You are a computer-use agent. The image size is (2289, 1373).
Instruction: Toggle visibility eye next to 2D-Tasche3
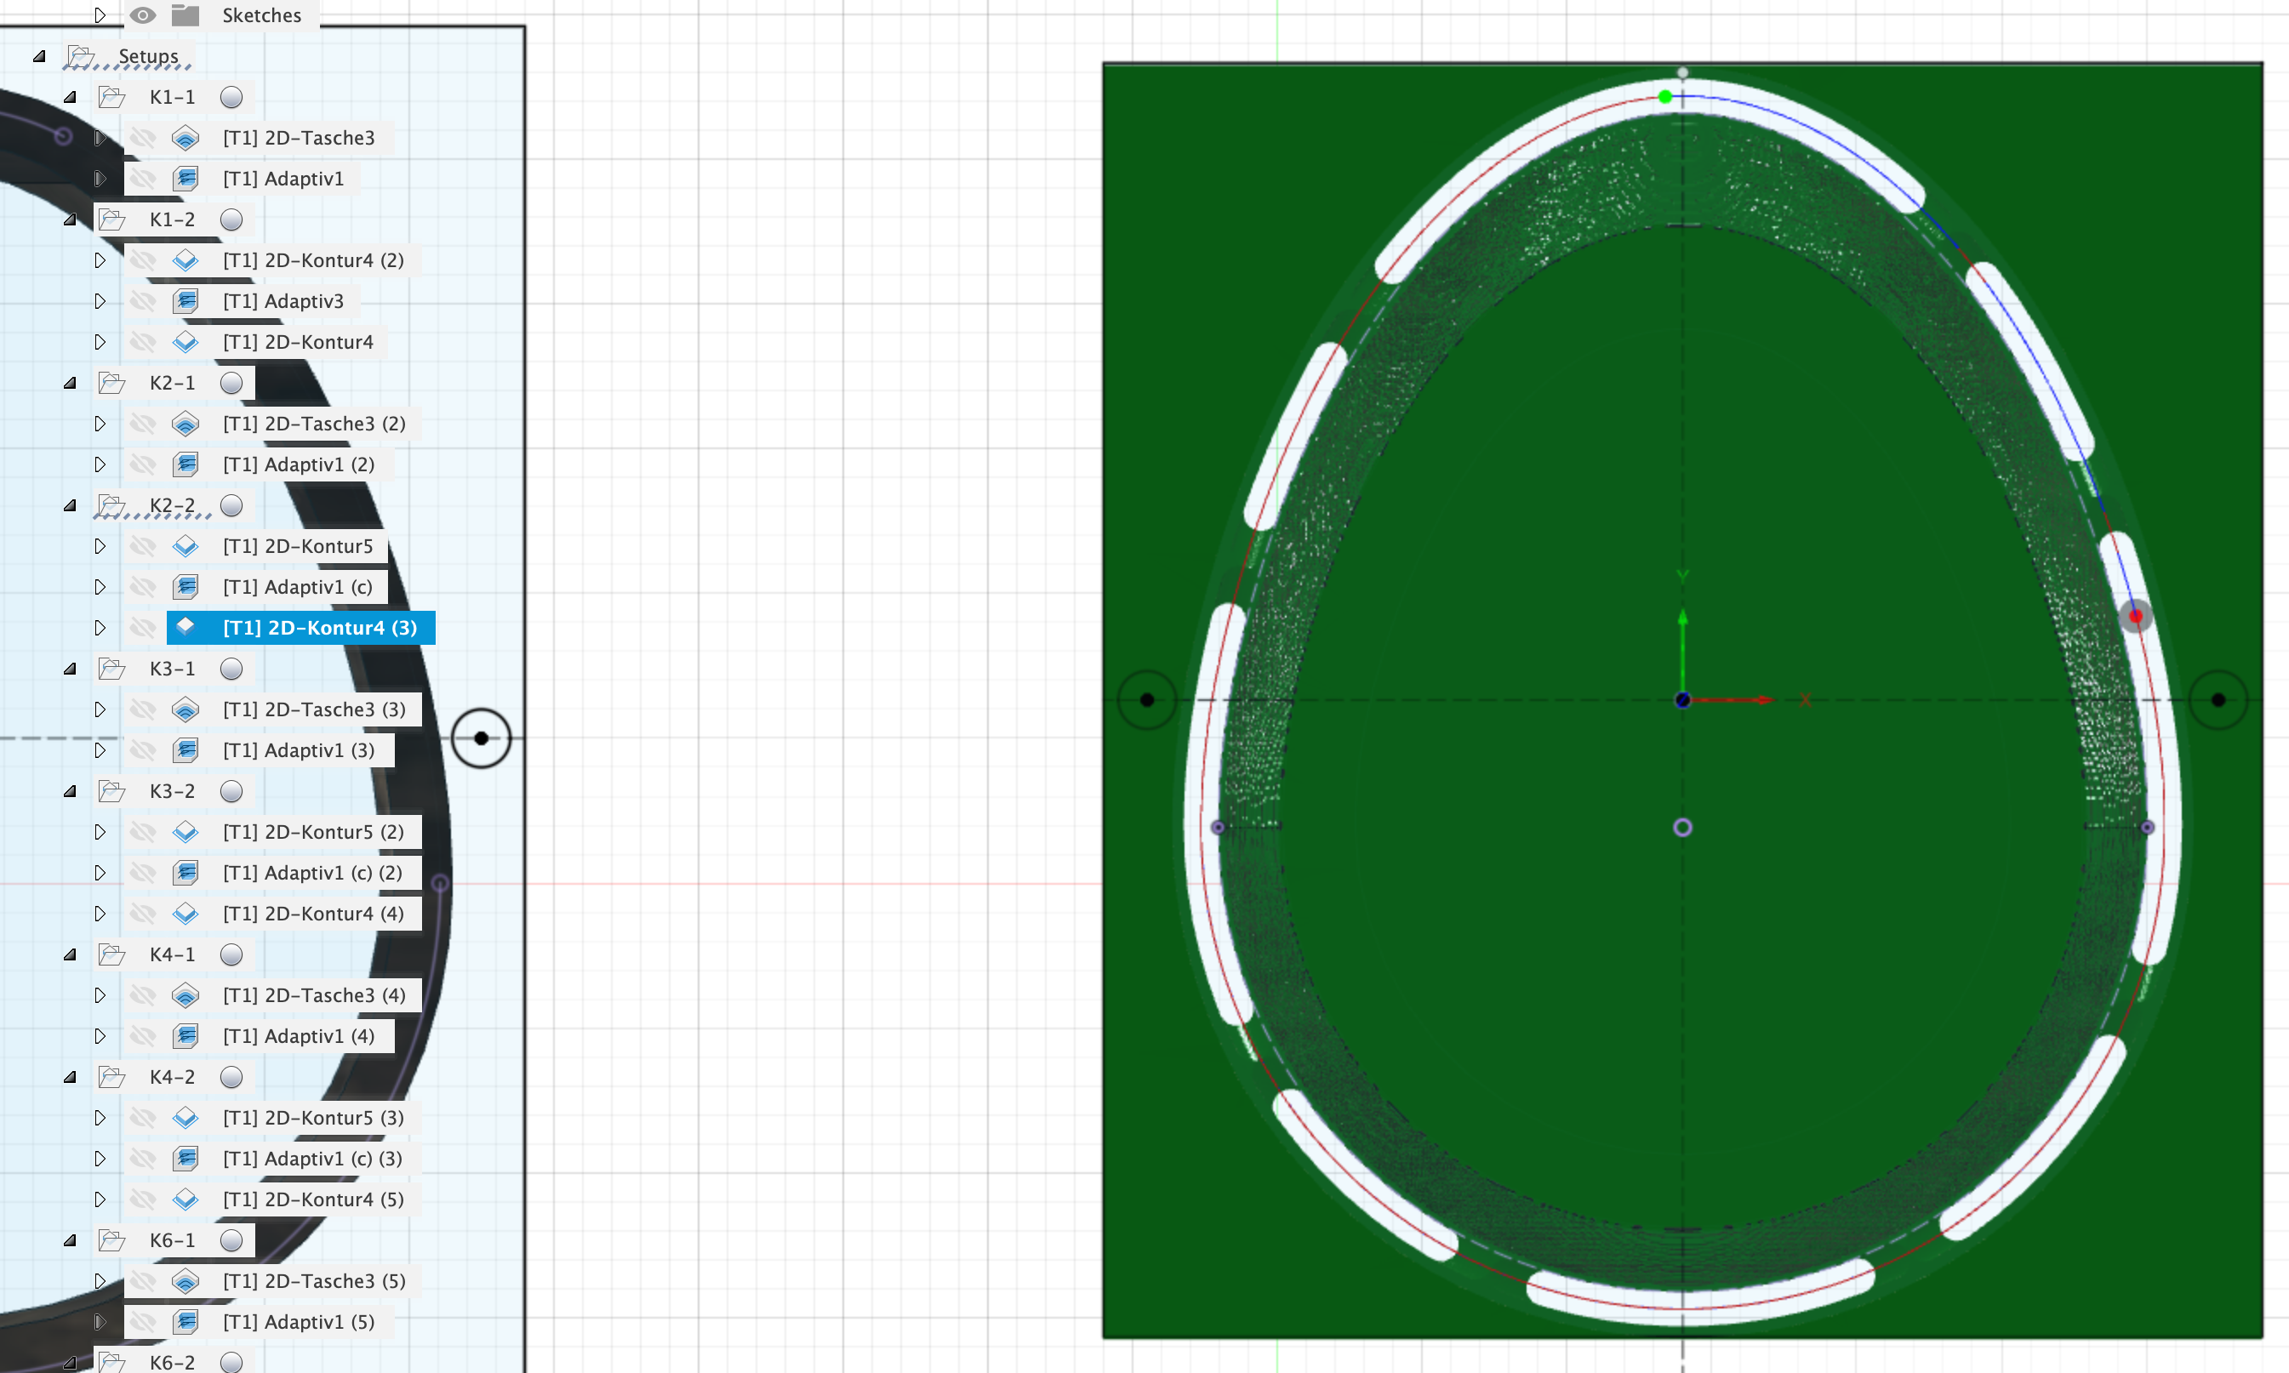[144, 137]
